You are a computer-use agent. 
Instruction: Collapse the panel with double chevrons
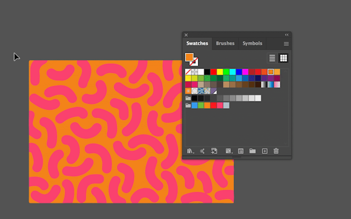click(287, 35)
